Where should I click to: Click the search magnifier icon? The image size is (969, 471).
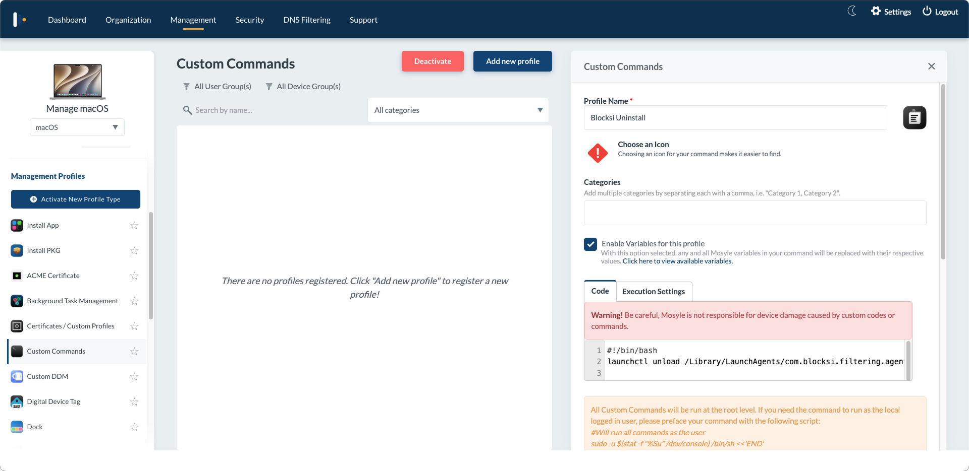(187, 110)
